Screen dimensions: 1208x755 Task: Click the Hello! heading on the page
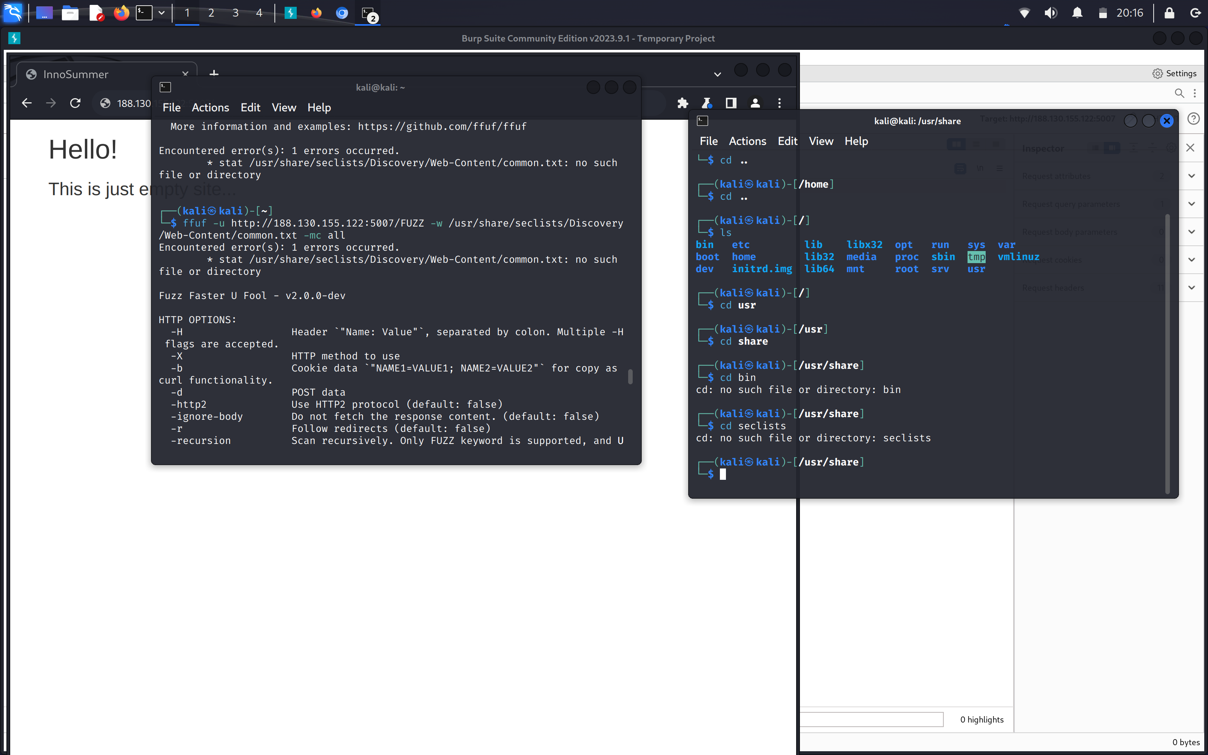(83, 149)
